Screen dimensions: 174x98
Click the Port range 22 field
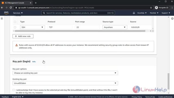click(x=87, y=27)
